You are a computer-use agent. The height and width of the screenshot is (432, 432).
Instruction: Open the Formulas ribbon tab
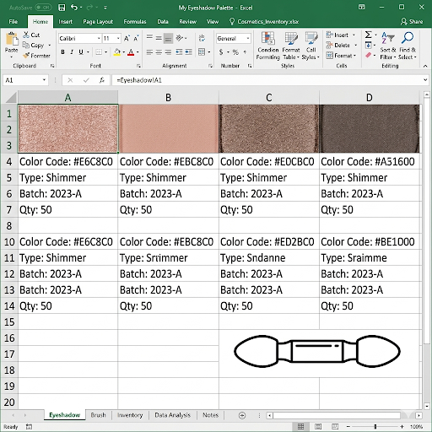coord(135,22)
